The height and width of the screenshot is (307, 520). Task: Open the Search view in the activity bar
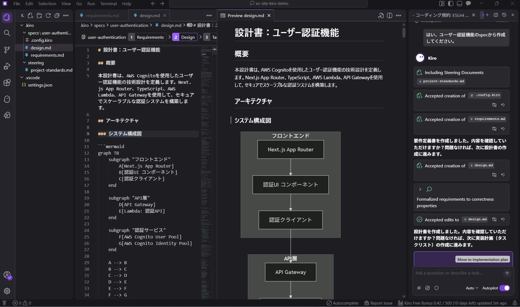7,33
